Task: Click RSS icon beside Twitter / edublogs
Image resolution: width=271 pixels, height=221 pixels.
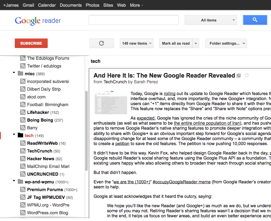Action: pos(22,66)
